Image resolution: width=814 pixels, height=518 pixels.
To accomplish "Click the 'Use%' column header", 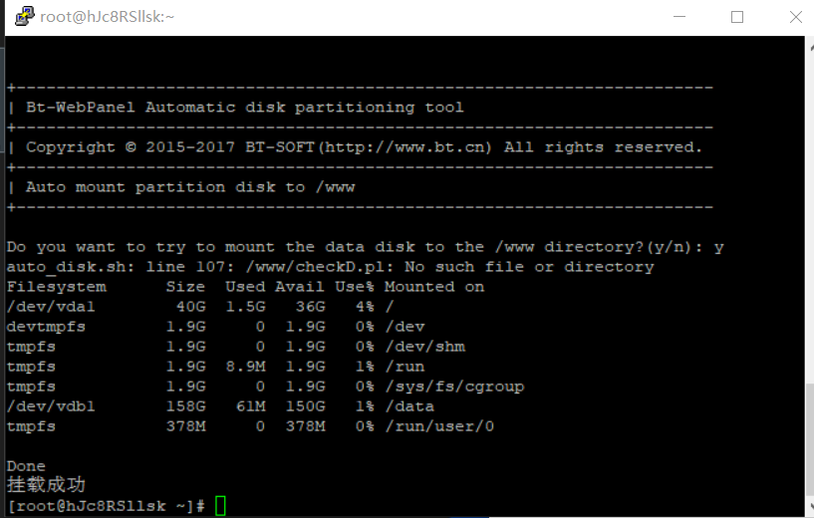I will point(355,287).
